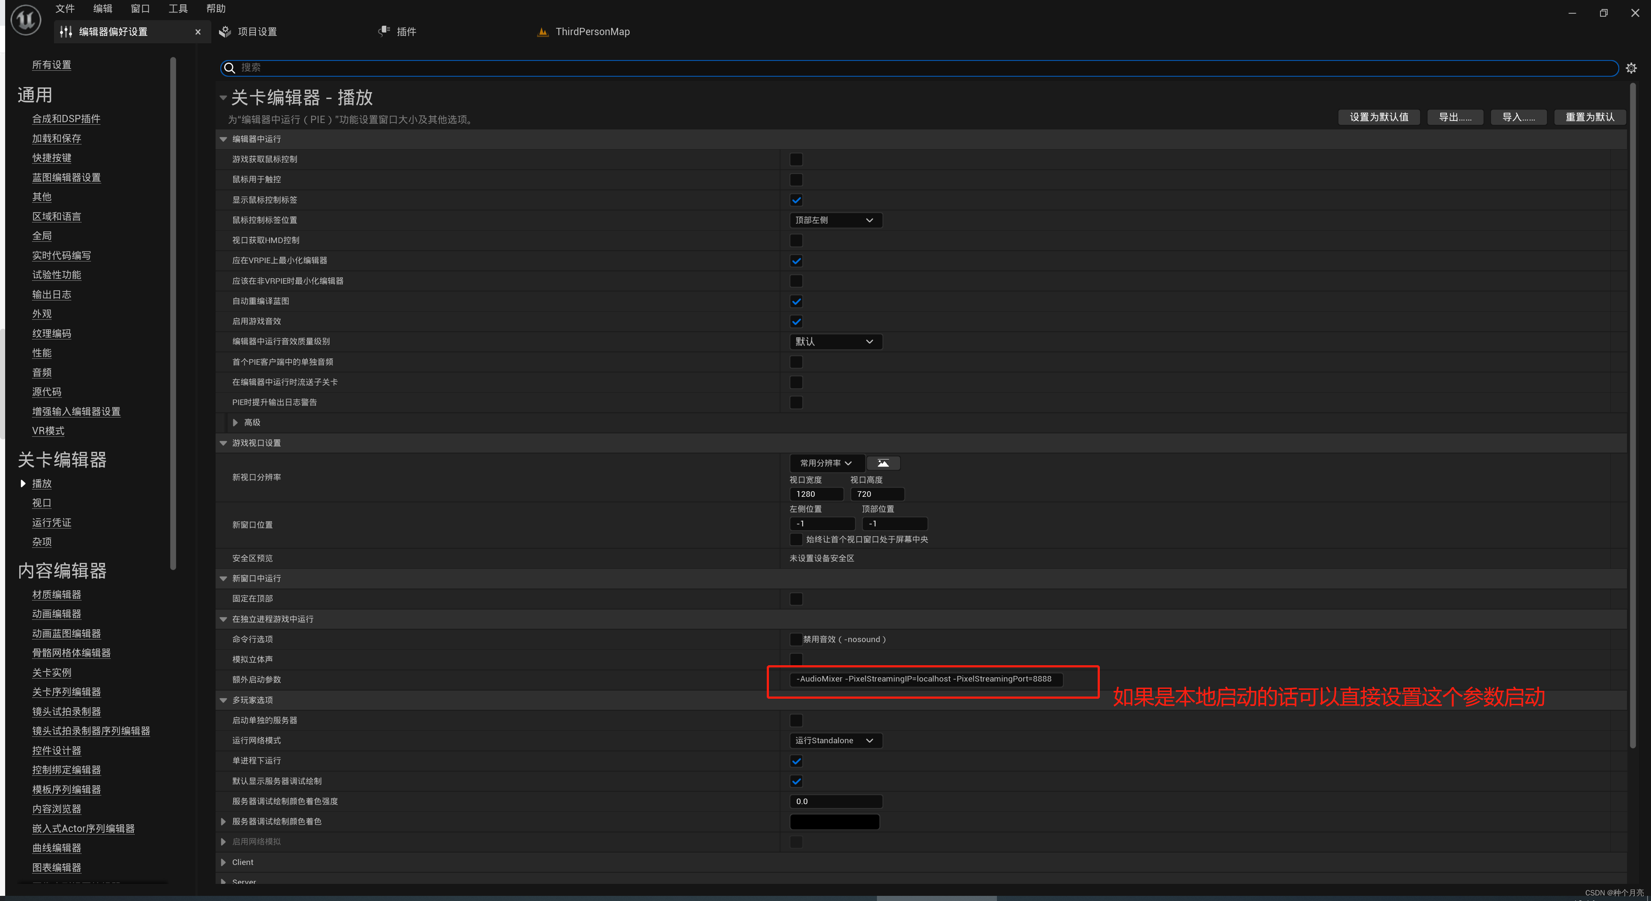The image size is (1651, 901).
Task: Click the settings search box
Action: click(x=919, y=68)
